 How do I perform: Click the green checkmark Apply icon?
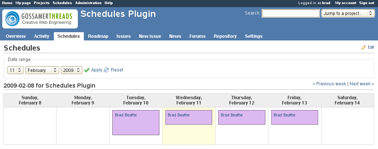pyautogui.click(x=87, y=70)
